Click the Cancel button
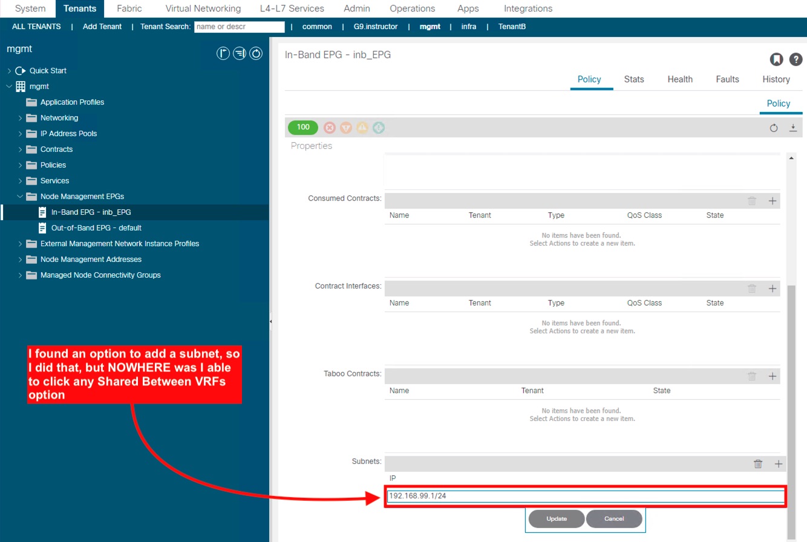807x542 pixels. (613, 519)
